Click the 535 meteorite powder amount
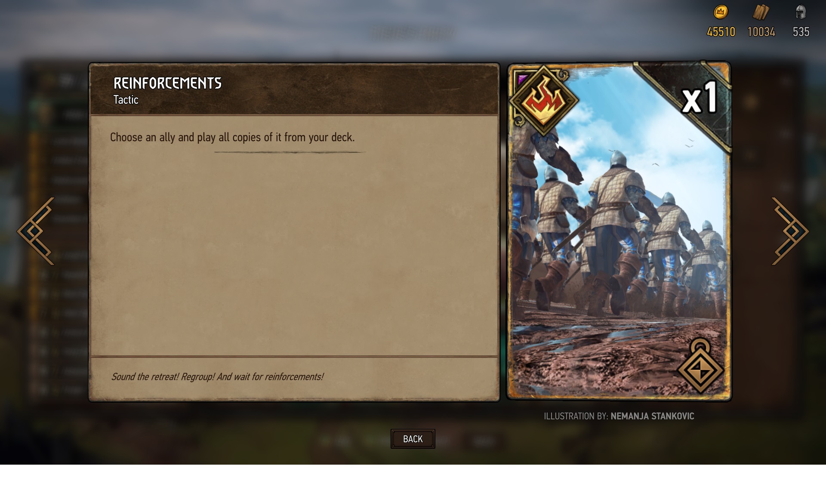This screenshot has width=826, height=484. [x=801, y=32]
